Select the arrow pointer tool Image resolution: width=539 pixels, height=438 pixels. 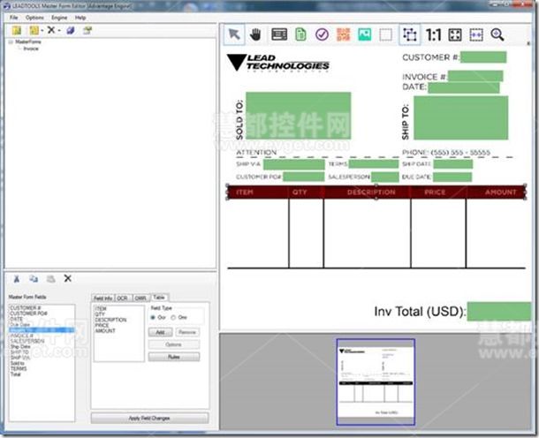[234, 34]
